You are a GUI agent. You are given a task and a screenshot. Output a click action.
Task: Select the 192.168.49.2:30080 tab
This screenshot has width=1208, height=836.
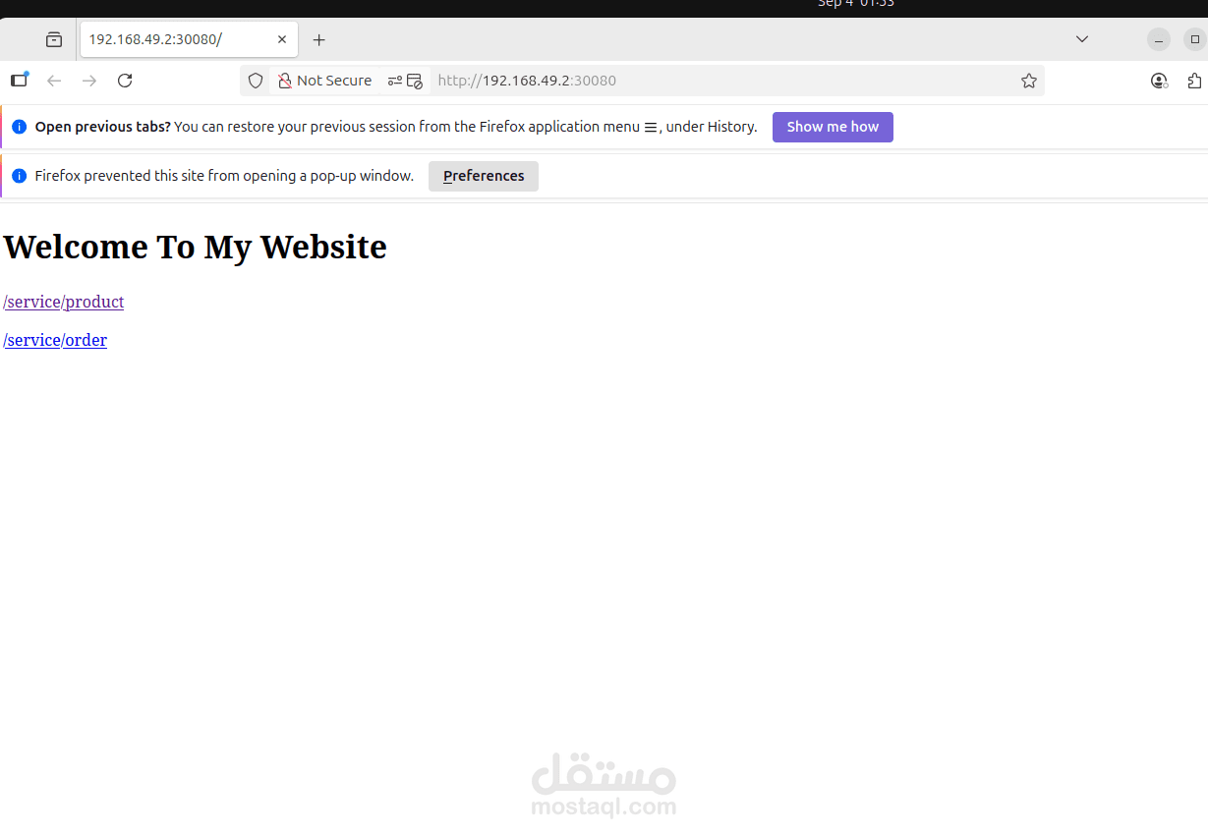tap(189, 39)
